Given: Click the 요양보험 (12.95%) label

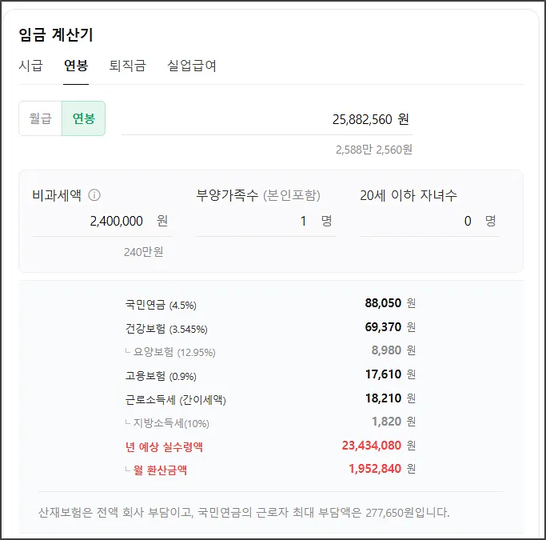Looking at the screenshot, I should click(x=174, y=352).
